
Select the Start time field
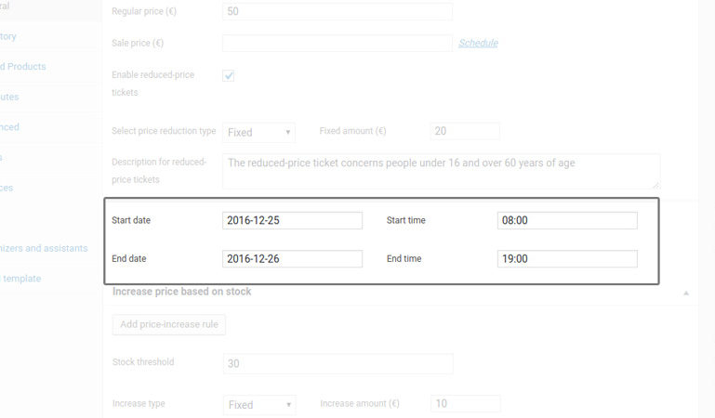567,220
